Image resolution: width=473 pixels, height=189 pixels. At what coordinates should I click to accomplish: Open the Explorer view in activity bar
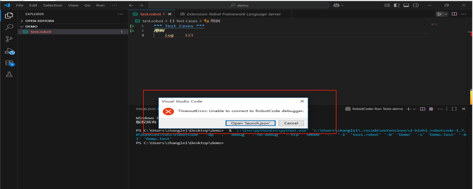pyautogui.click(x=9, y=16)
